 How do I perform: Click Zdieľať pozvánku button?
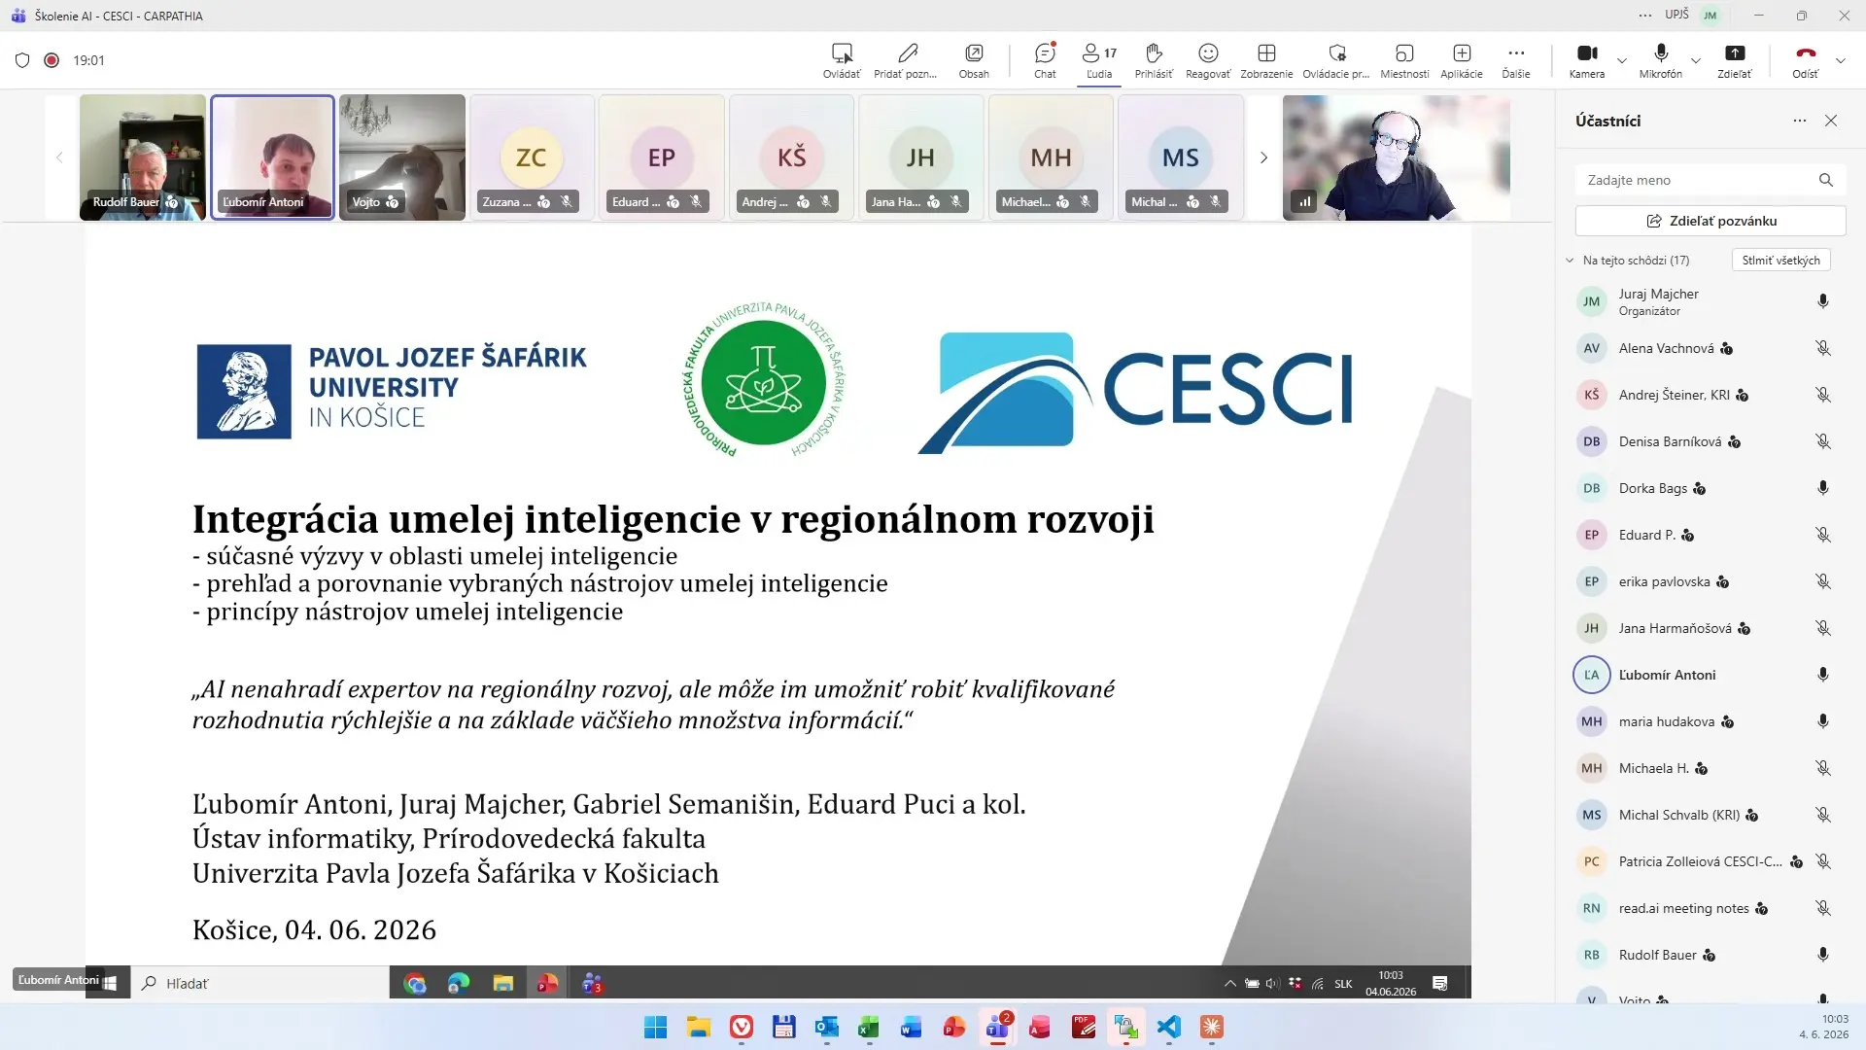pos(1710,221)
